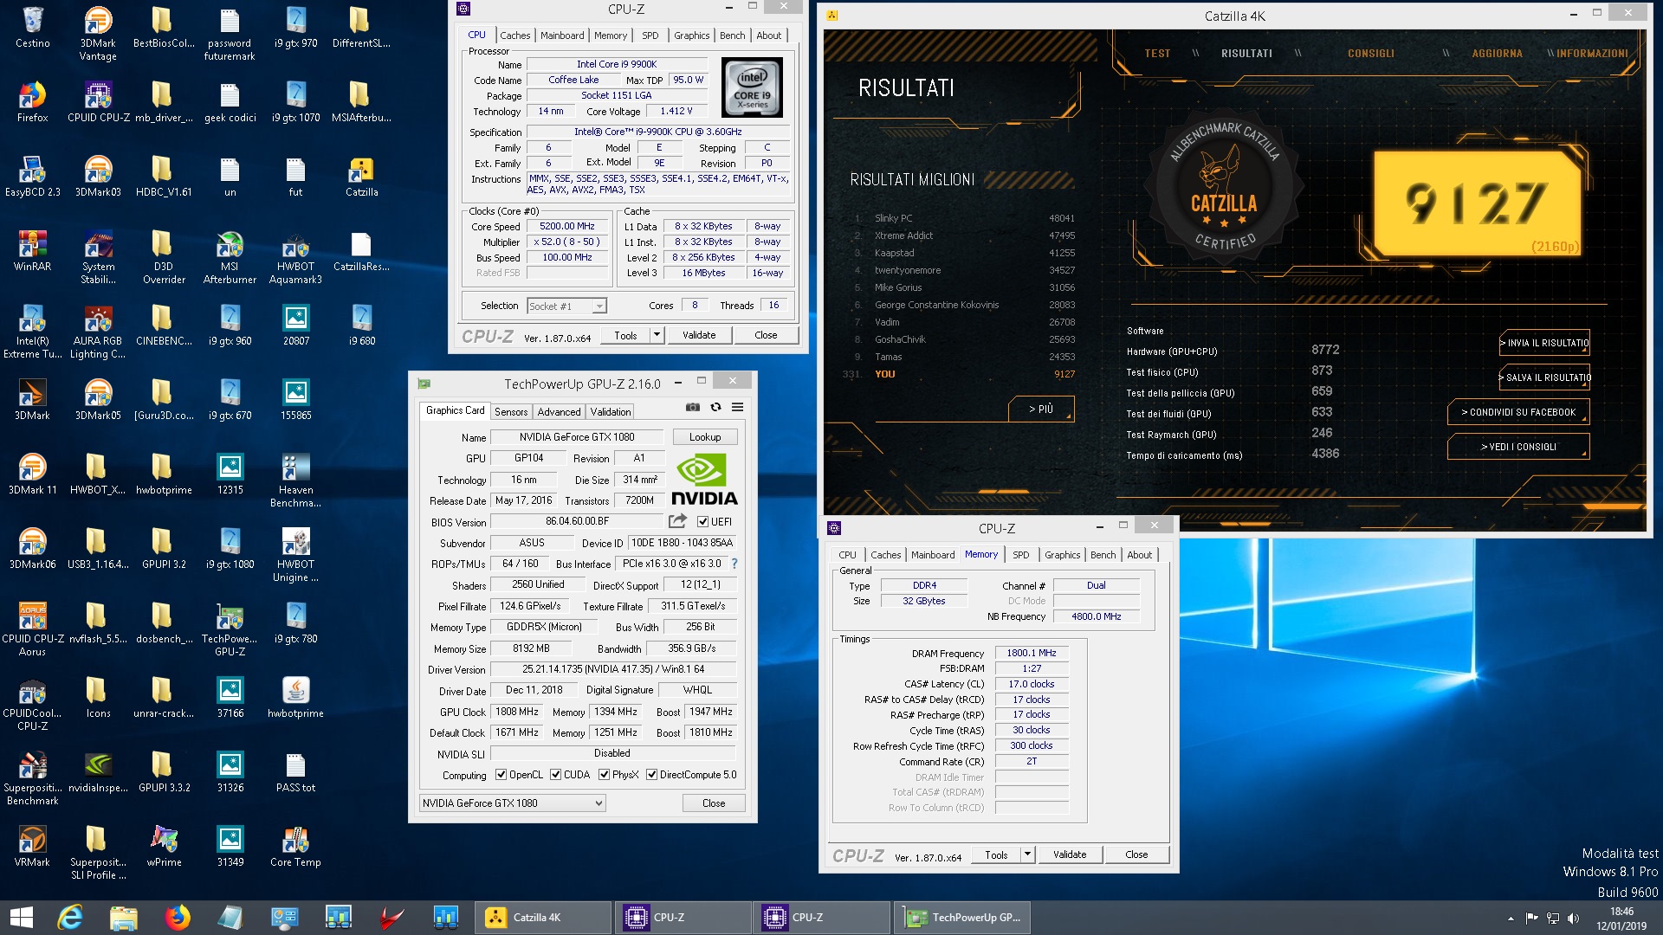Open the Tools dropdown arrow in CPU-Z Memory window
This screenshot has height=935, width=1663.
[x=1027, y=854]
